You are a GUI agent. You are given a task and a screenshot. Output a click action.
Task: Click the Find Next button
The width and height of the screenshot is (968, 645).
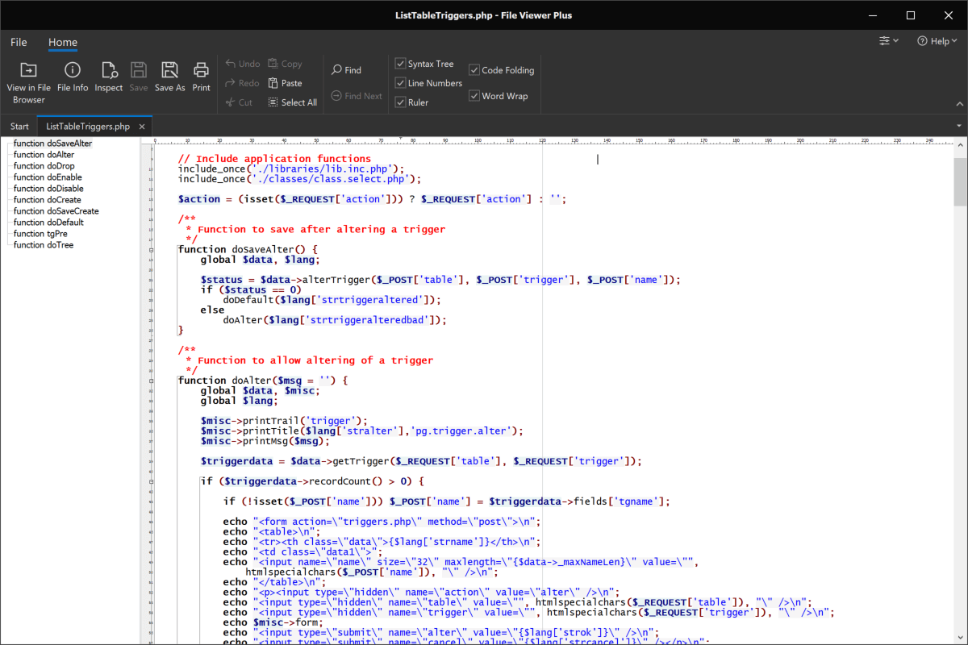point(356,95)
